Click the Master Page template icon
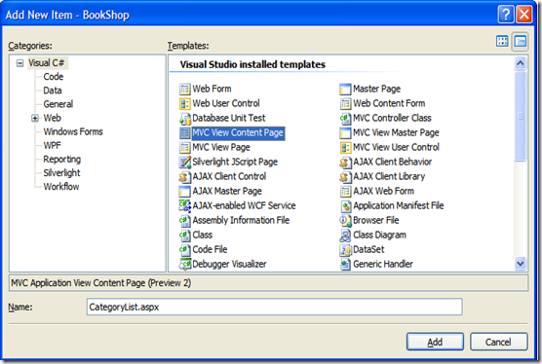The image size is (542, 364). (x=345, y=89)
